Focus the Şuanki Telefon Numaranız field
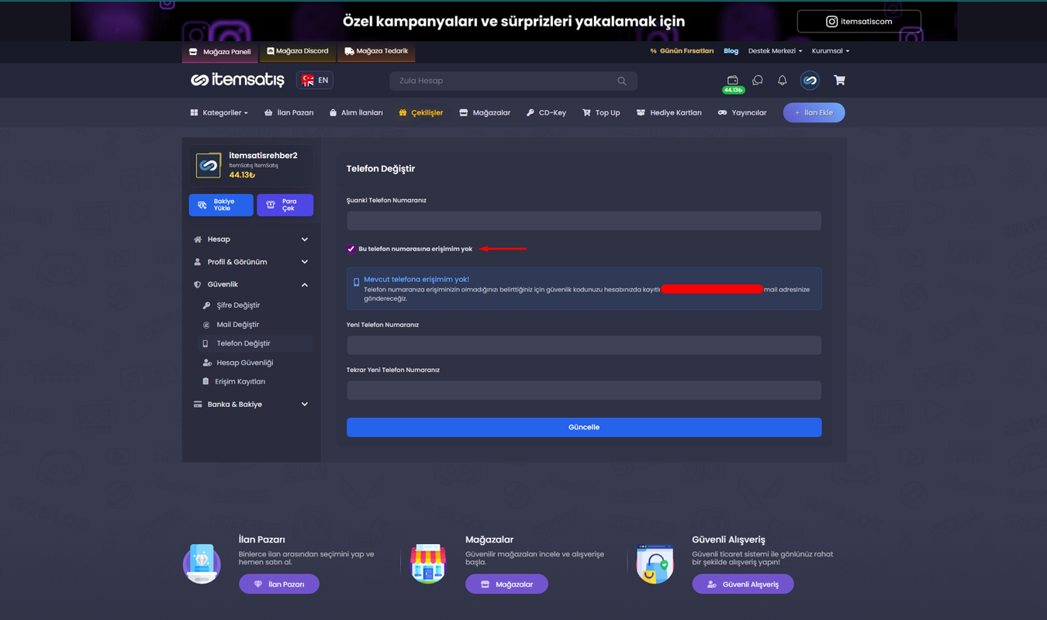1047x620 pixels. coord(584,221)
